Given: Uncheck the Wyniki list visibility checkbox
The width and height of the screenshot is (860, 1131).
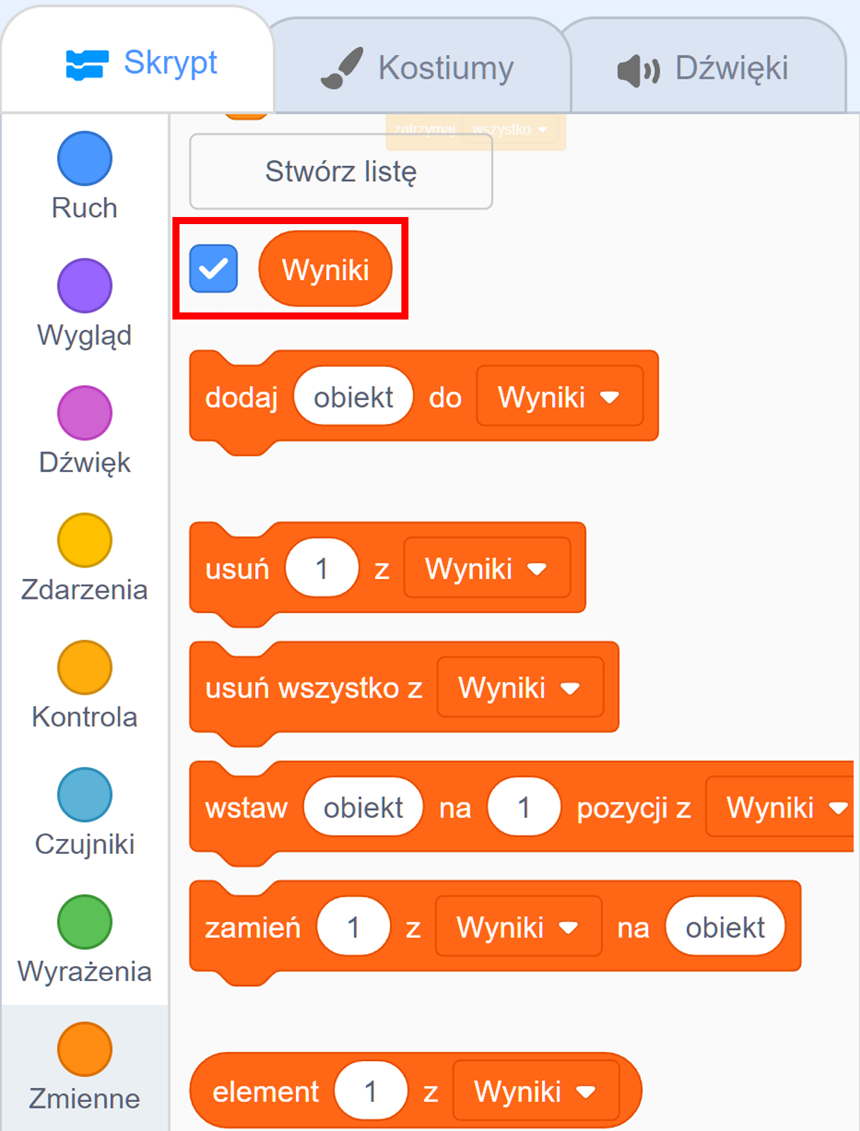Looking at the screenshot, I should 214,269.
